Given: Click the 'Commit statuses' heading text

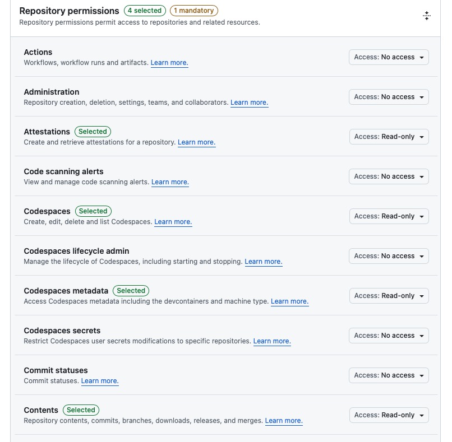Looking at the screenshot, I should click(x=56, y=370).
